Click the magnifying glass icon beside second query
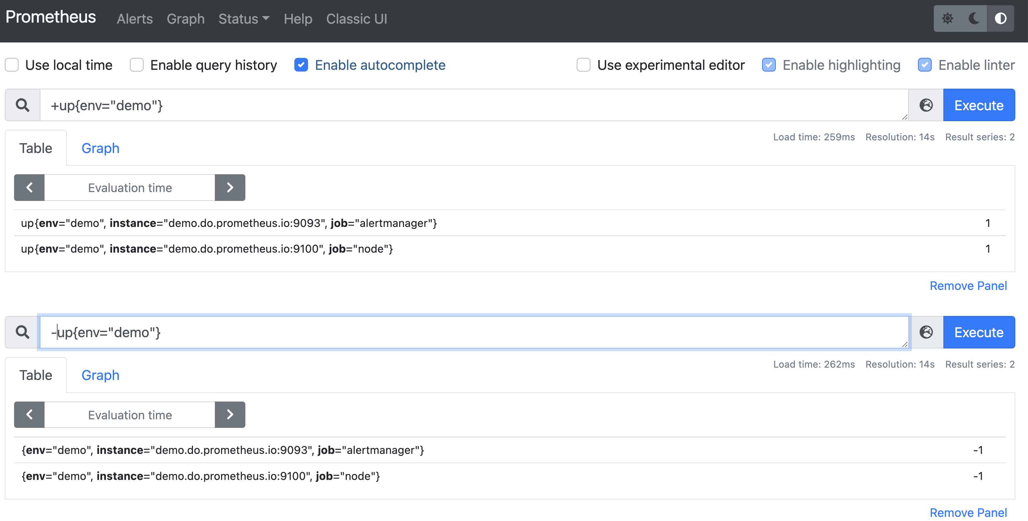 point(22,332)
